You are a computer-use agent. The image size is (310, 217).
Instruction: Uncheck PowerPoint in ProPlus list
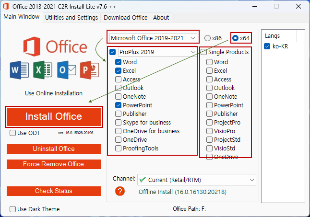[118, 105]
